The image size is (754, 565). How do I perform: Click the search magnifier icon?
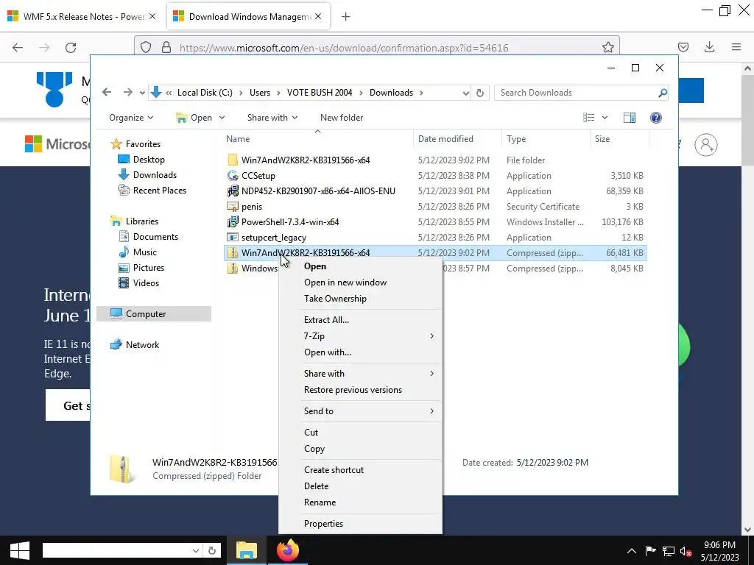click(663, 93)
